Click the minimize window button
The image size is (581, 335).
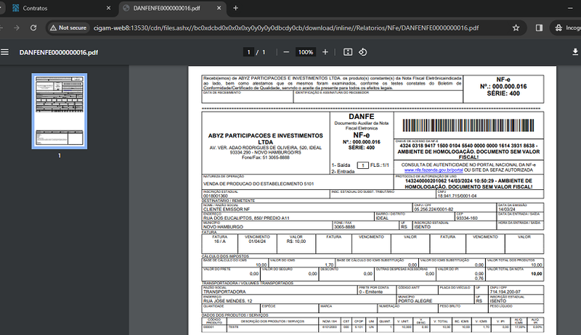tap(570, 8)
